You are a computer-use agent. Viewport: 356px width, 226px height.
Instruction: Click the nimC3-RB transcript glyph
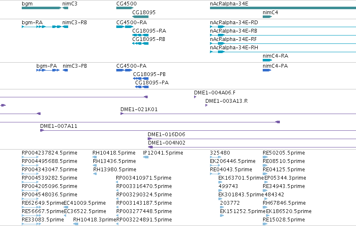[65, 27]
